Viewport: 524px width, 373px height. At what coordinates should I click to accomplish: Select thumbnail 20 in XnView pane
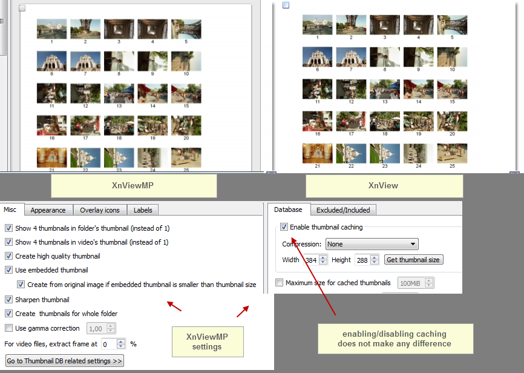(x=452, y=121)
